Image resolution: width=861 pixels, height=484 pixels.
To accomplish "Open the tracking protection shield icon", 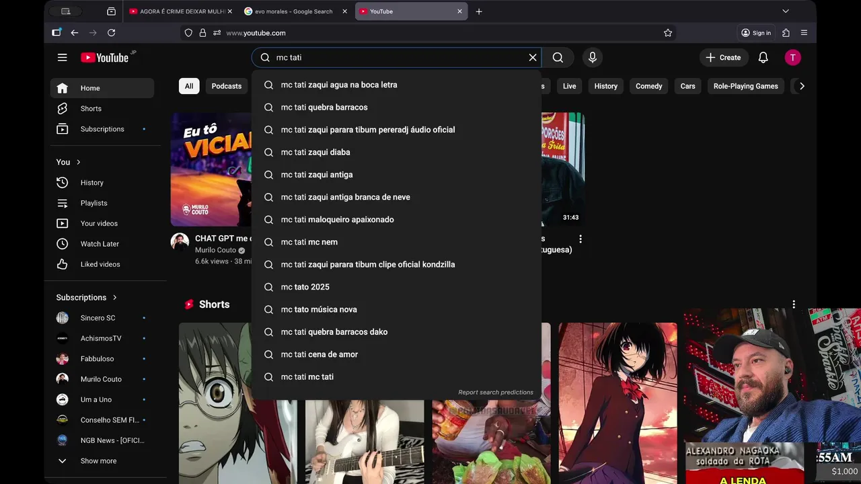I will 188,32.
